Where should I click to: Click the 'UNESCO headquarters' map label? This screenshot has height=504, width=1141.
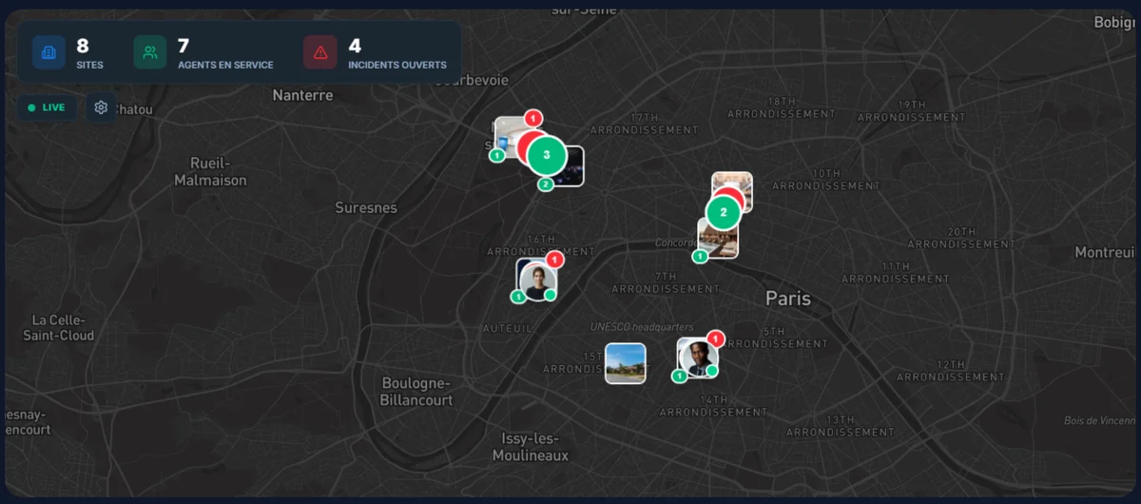click(x=642, y=327)
